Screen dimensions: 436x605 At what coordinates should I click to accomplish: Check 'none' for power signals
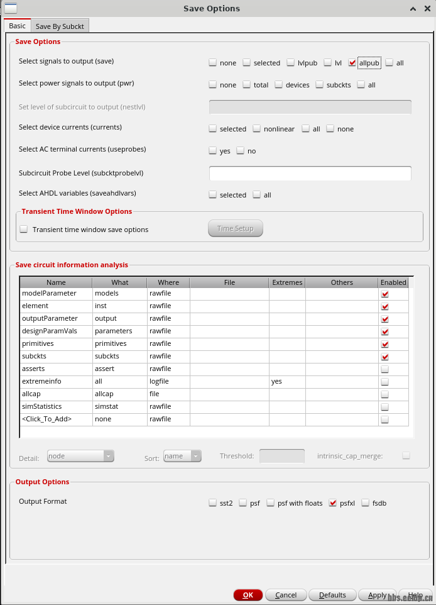(212, 84)
